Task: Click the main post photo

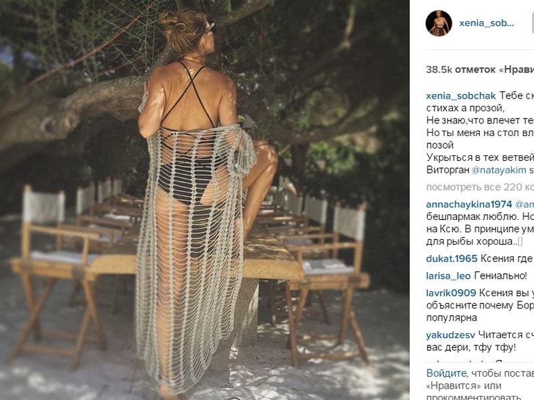Action: 205,200
